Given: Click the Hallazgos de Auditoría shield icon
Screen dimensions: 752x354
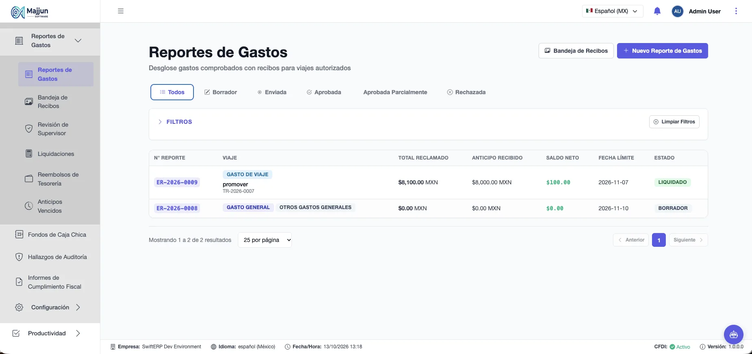Looking at the screenshot, I should [x=19, y=257].
